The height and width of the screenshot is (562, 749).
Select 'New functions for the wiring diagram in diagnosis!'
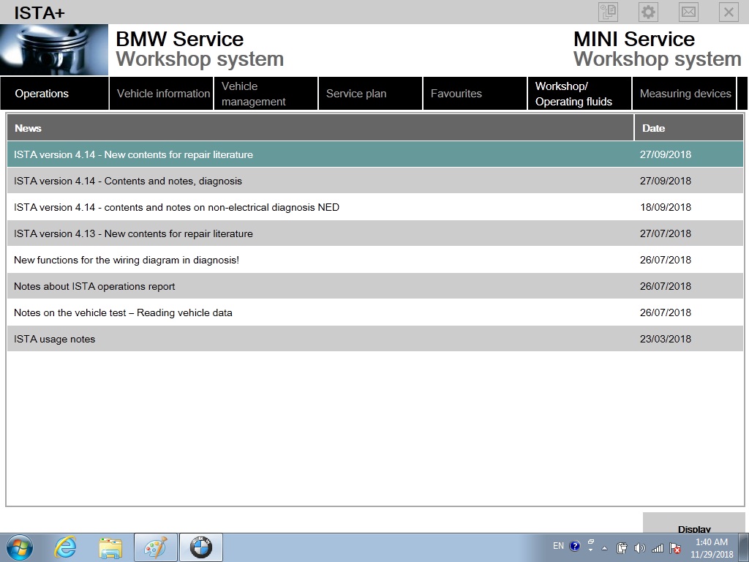tap(375, 260)
